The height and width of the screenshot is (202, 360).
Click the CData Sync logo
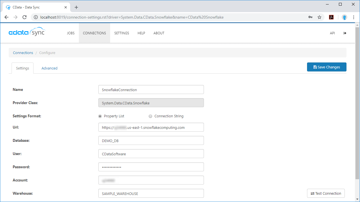(x=27, y=32)
